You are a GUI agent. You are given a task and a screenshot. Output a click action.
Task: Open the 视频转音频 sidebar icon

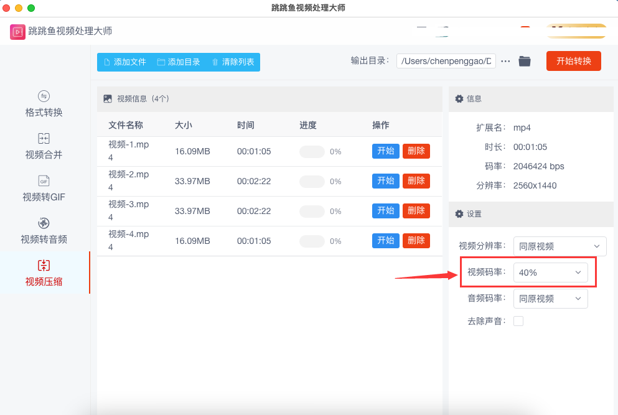[44, 223]
